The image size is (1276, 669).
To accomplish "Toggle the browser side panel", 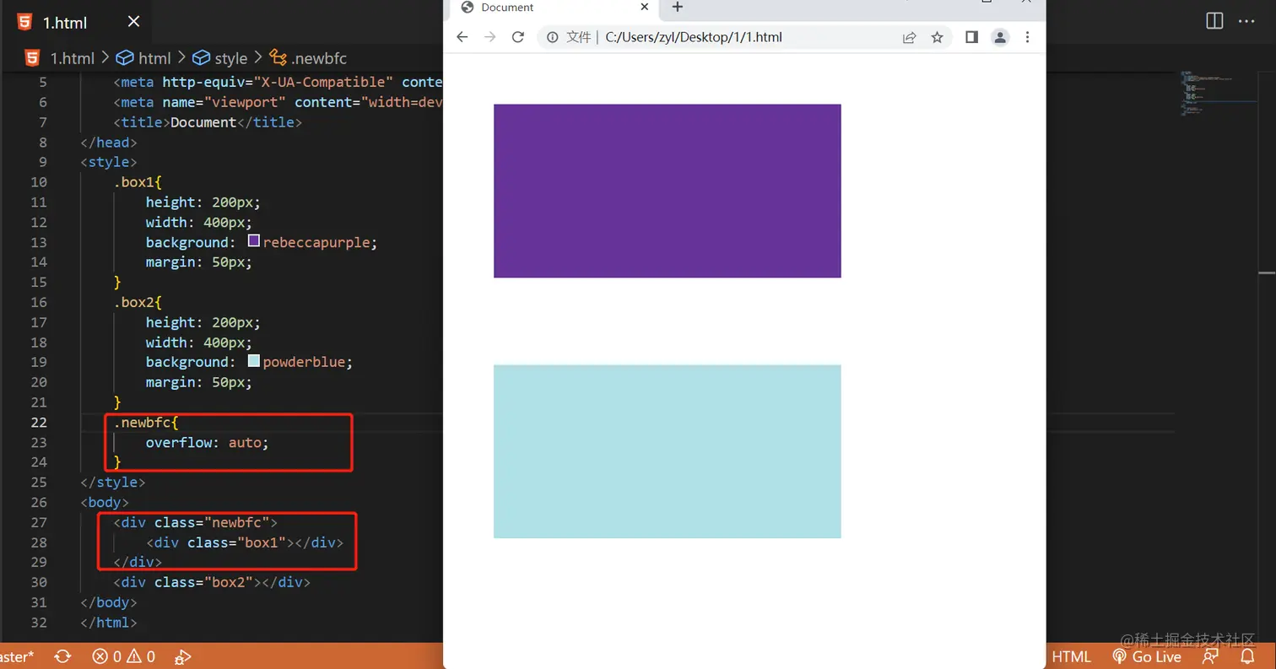I will coord(971,37).
